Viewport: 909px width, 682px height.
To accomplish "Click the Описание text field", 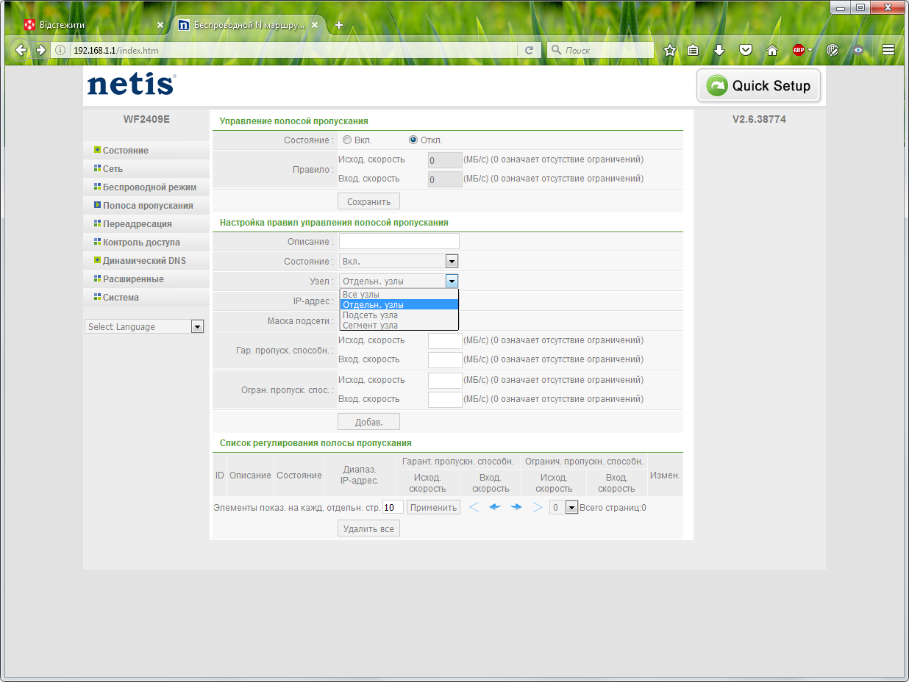I will pos(399,241).
